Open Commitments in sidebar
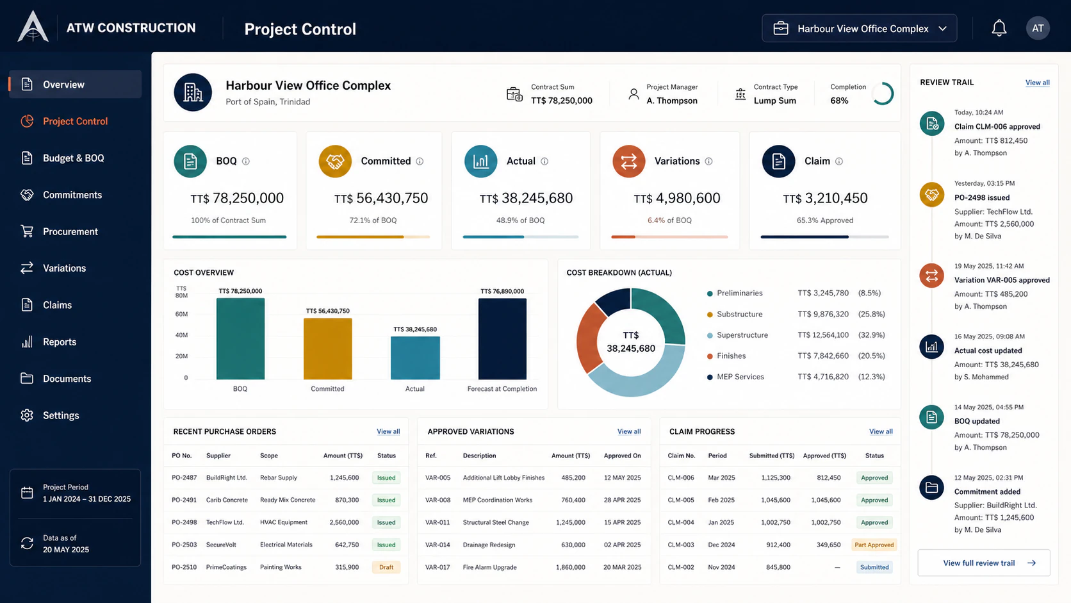 (x=76, y=195)
